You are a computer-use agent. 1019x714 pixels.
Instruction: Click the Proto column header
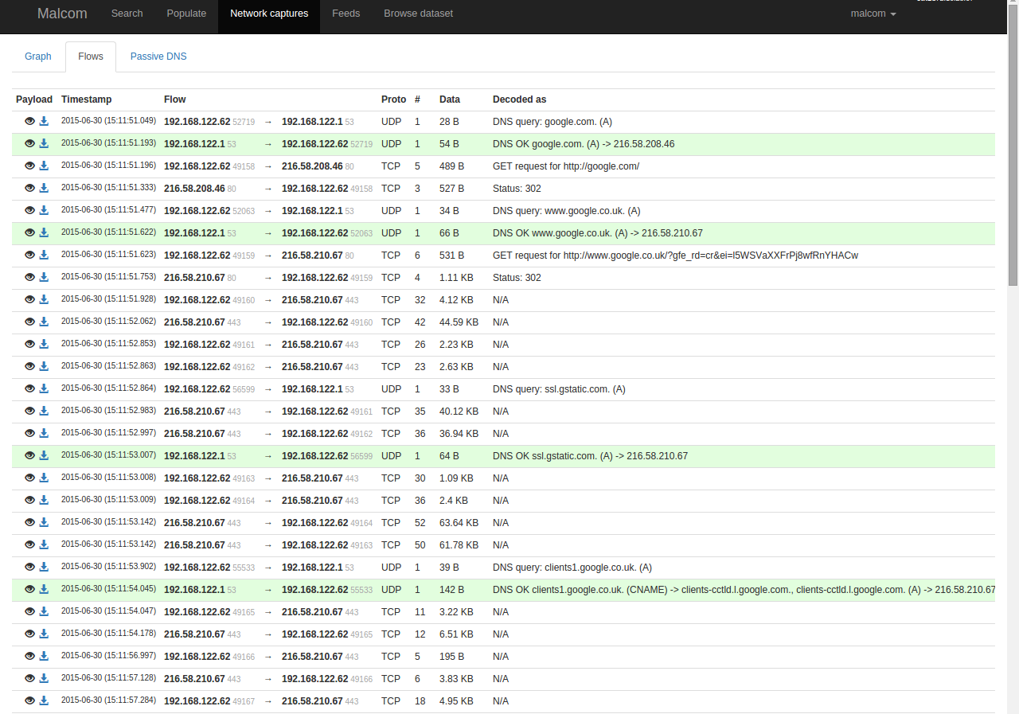tap(394, 99)
